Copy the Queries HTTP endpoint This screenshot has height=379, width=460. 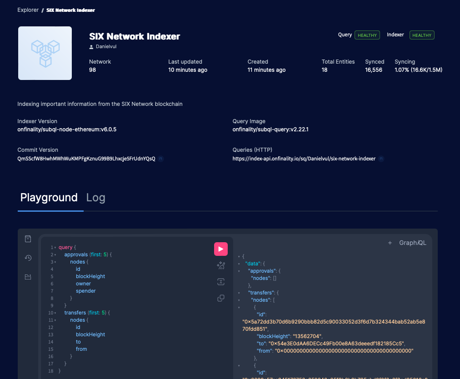tap(381, 159)
